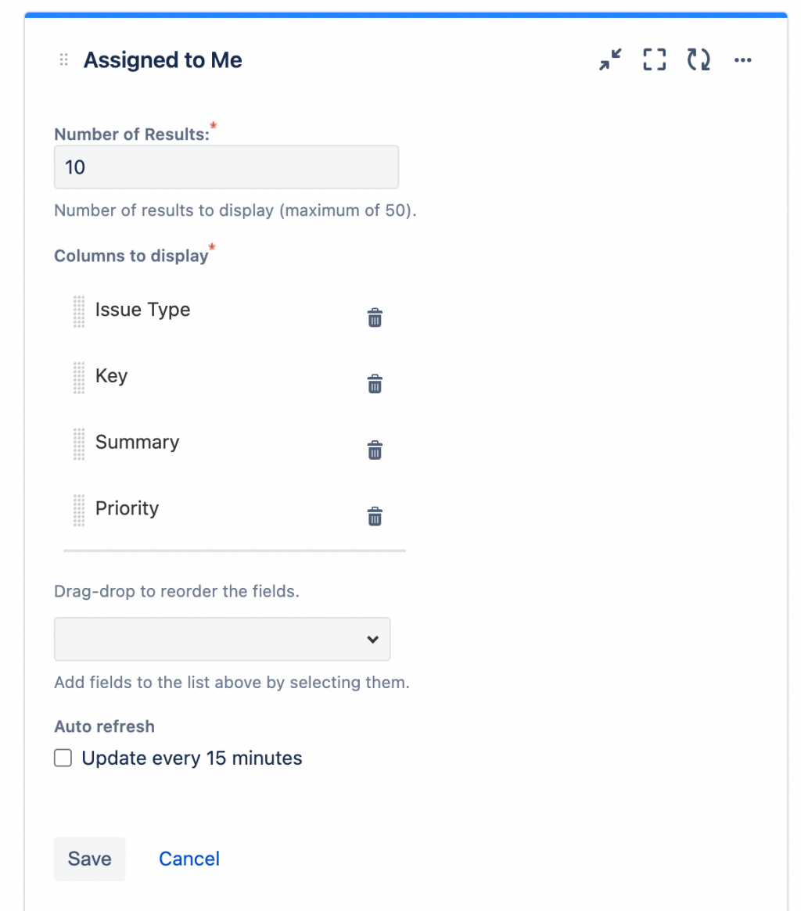This screenshot has height=911, width=801.
Task: Click the maximize gadget fullscreen icon
Action: [x=655, y=60]
